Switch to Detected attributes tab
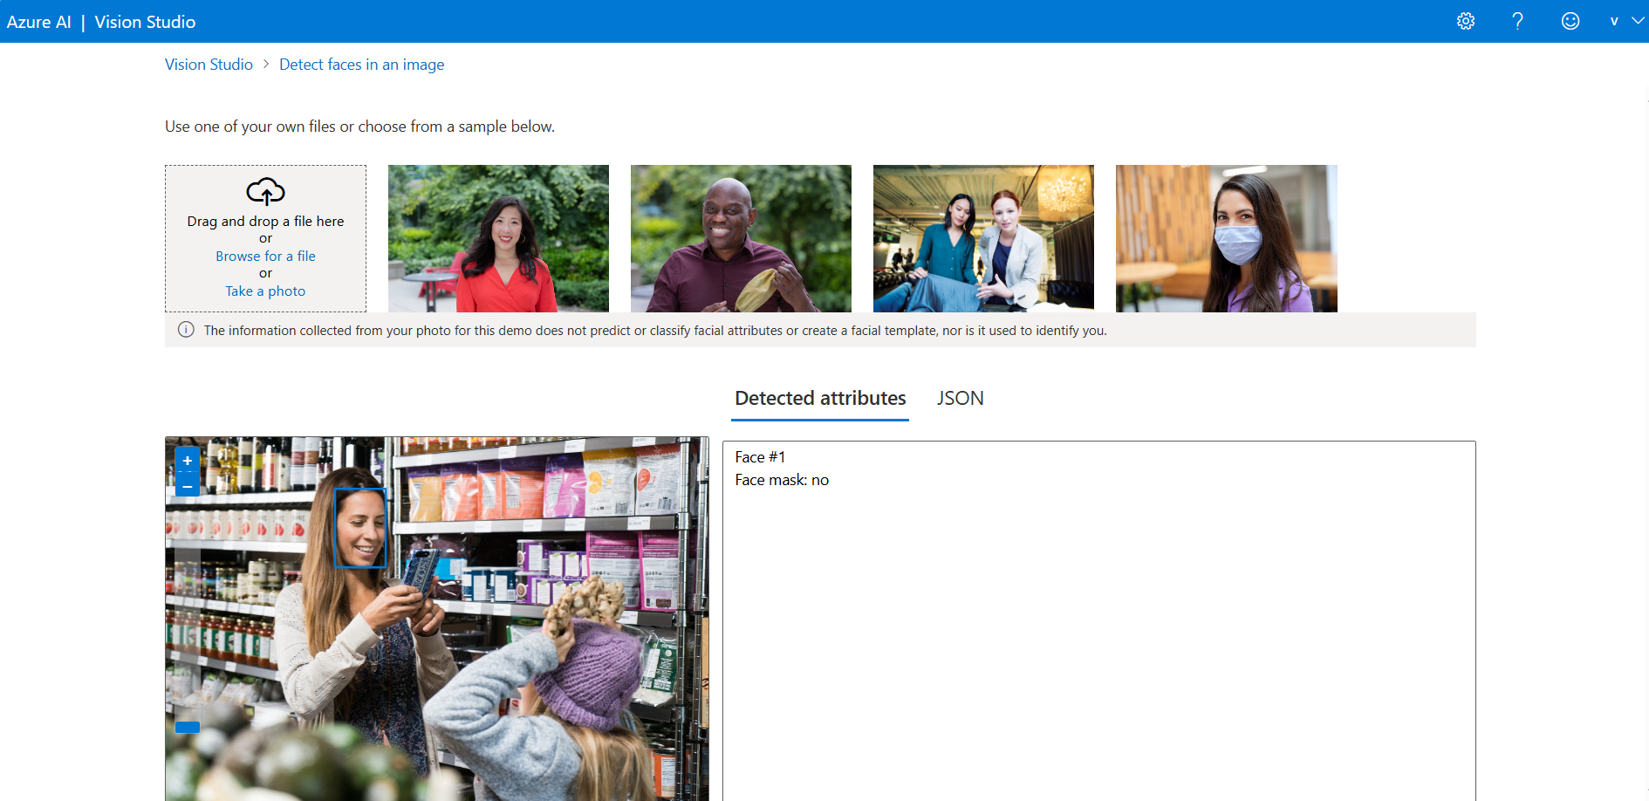 click(x=820, y=399)
